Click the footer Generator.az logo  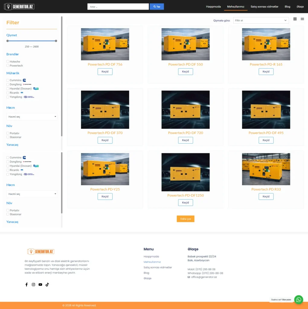pyautogui.click(x=41, y=251)
